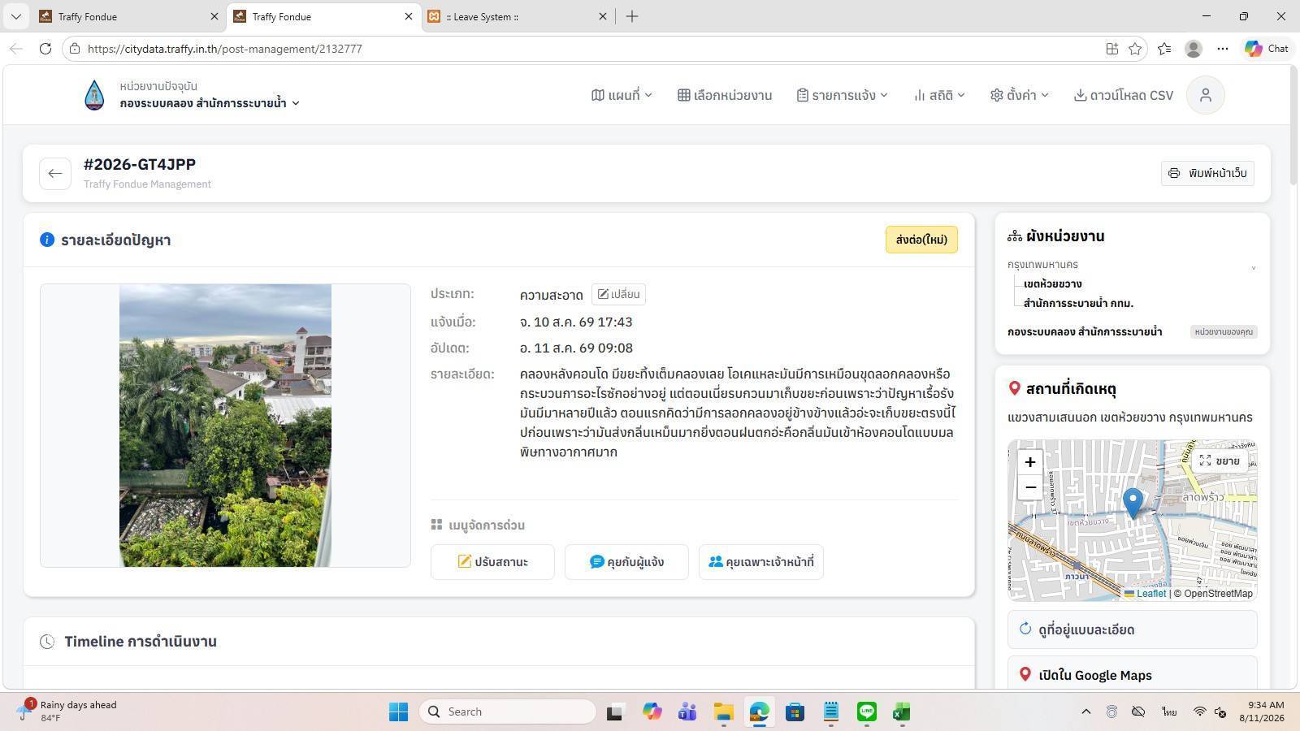This screenshot has width=1300, height=731.
Task: Click the Windows taskbar Search box
Action: 508,712
